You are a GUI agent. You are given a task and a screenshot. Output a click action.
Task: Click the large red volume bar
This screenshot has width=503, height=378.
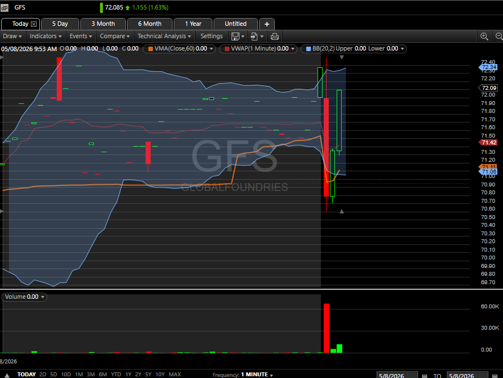(326, 328)
